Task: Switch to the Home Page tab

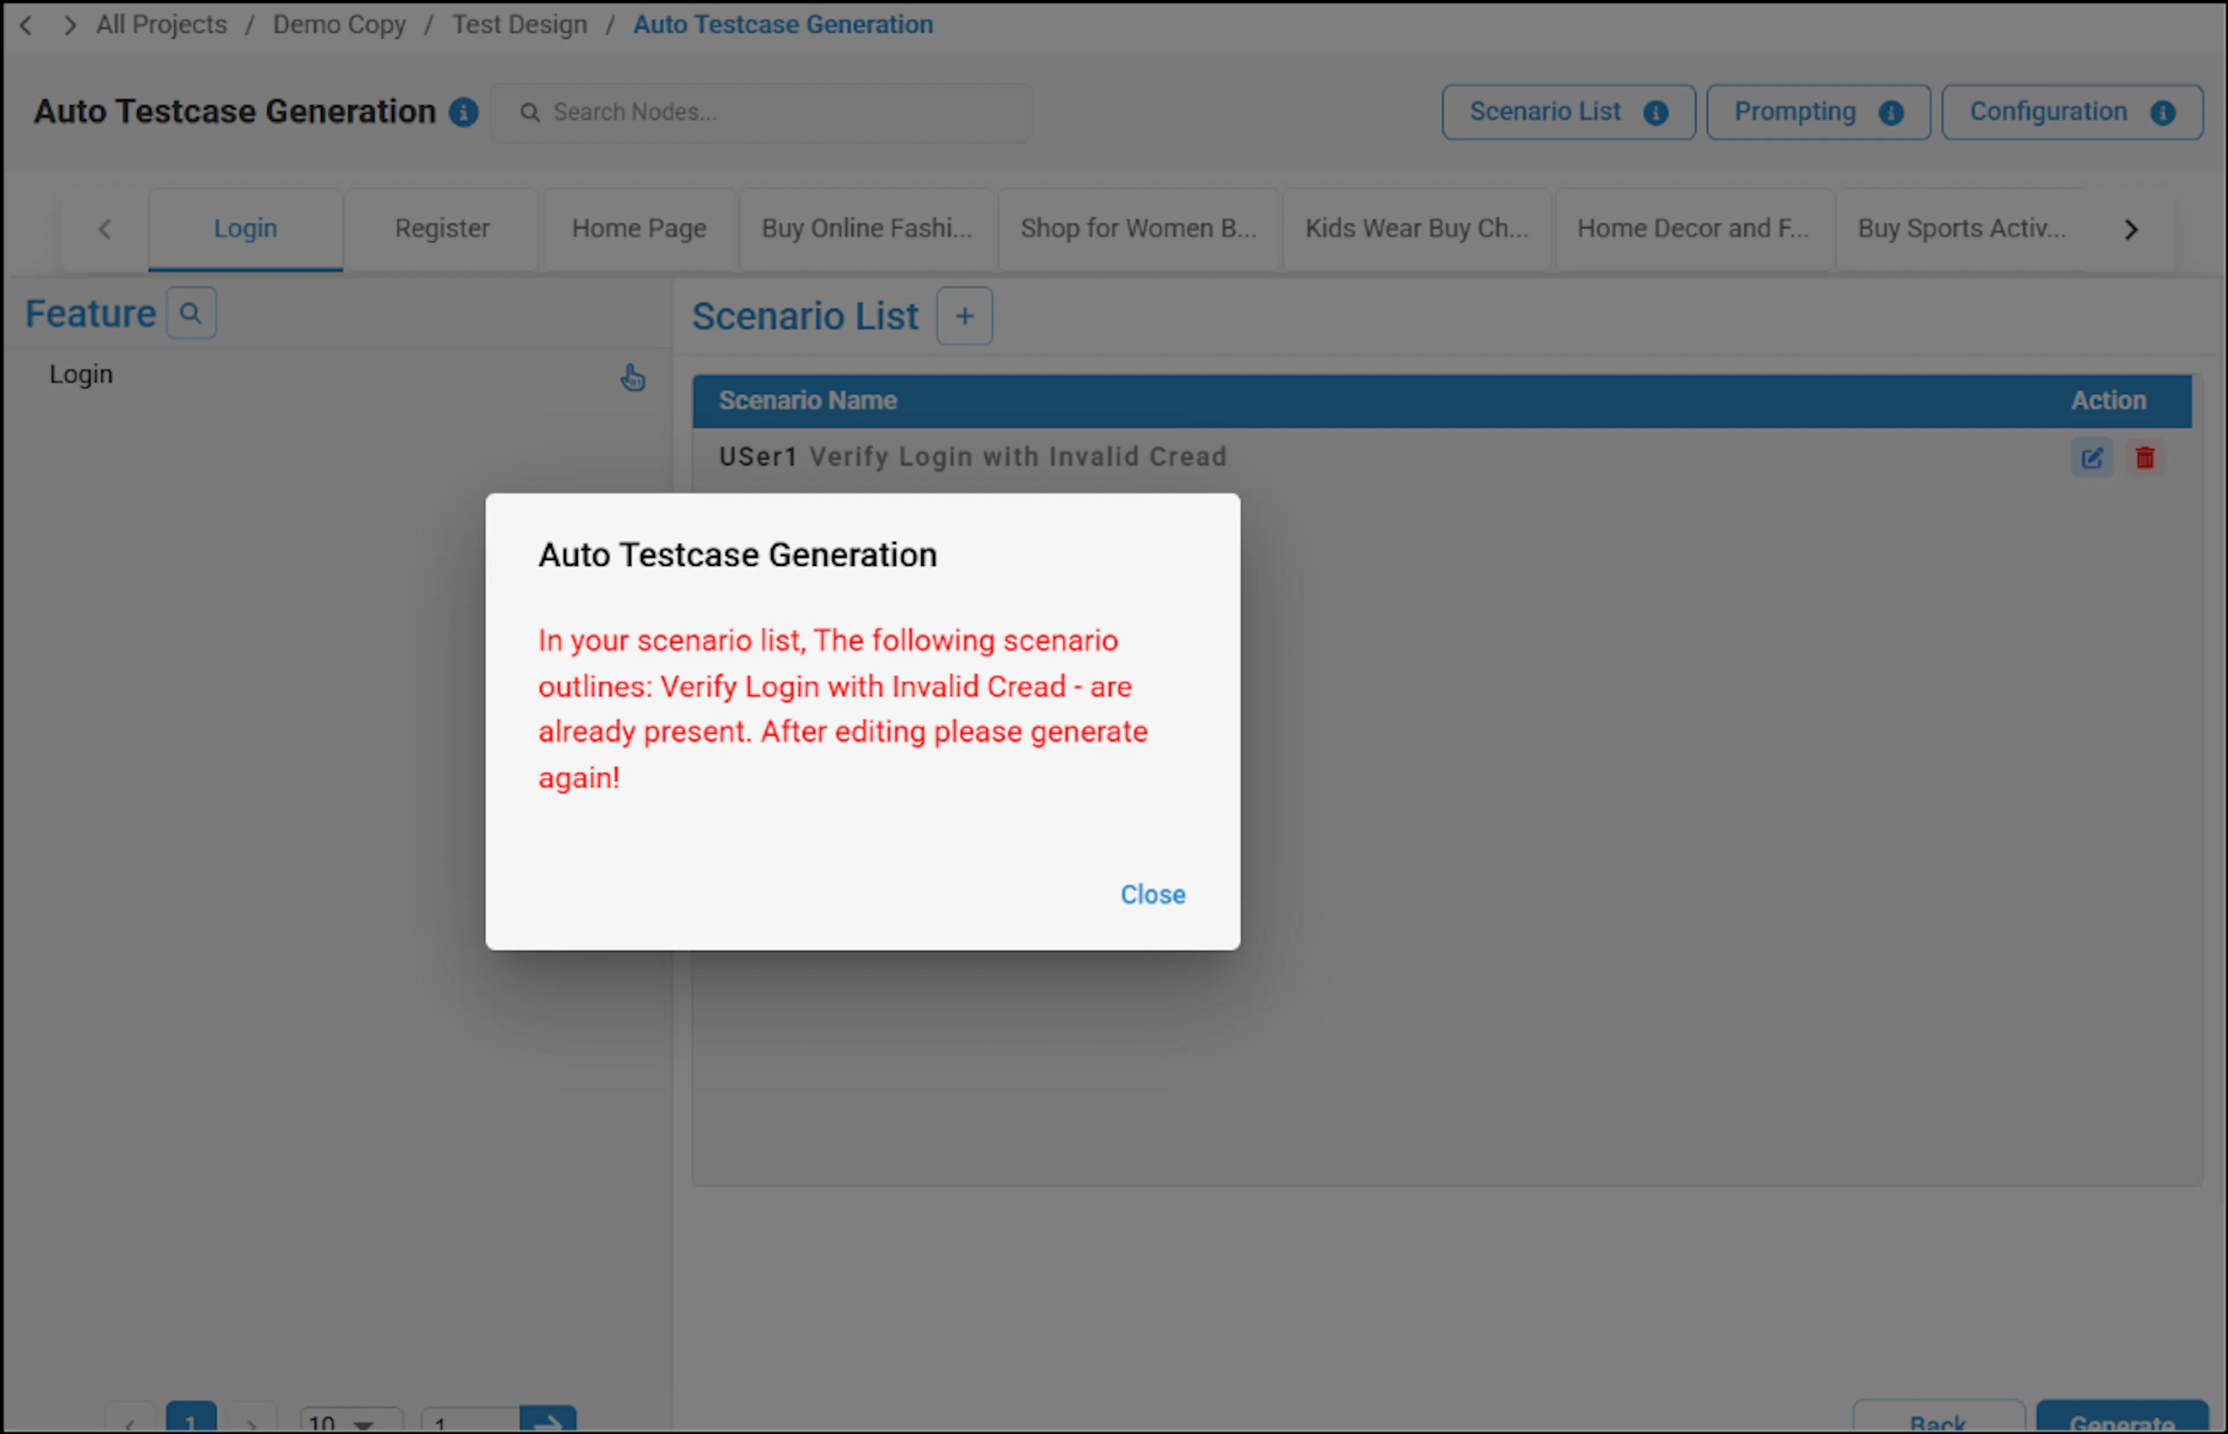Action: 639,229
